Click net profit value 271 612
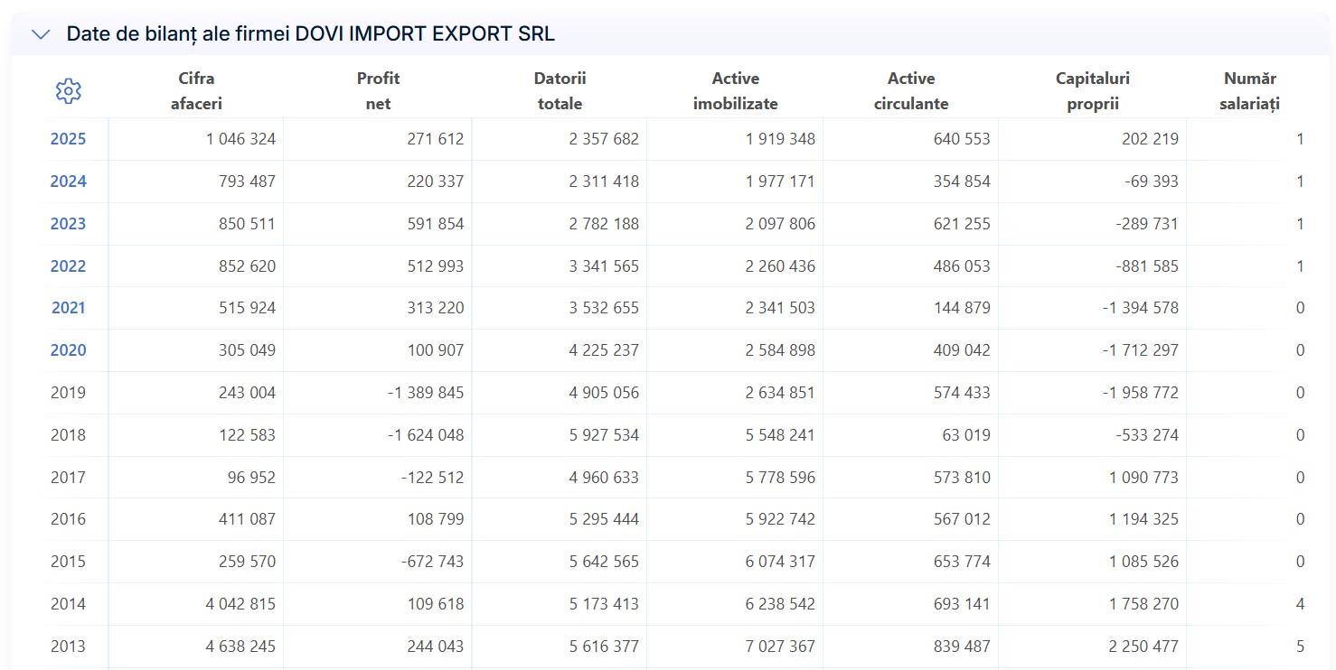 click(x=436, y=139)
